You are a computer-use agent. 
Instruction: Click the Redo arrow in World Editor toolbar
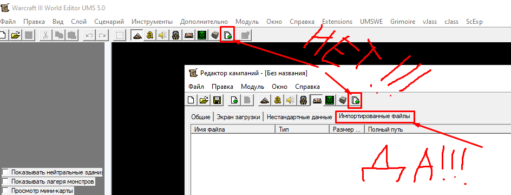(102, 35)
